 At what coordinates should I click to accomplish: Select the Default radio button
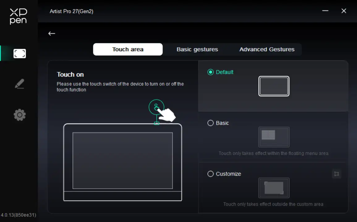(210, 72)
